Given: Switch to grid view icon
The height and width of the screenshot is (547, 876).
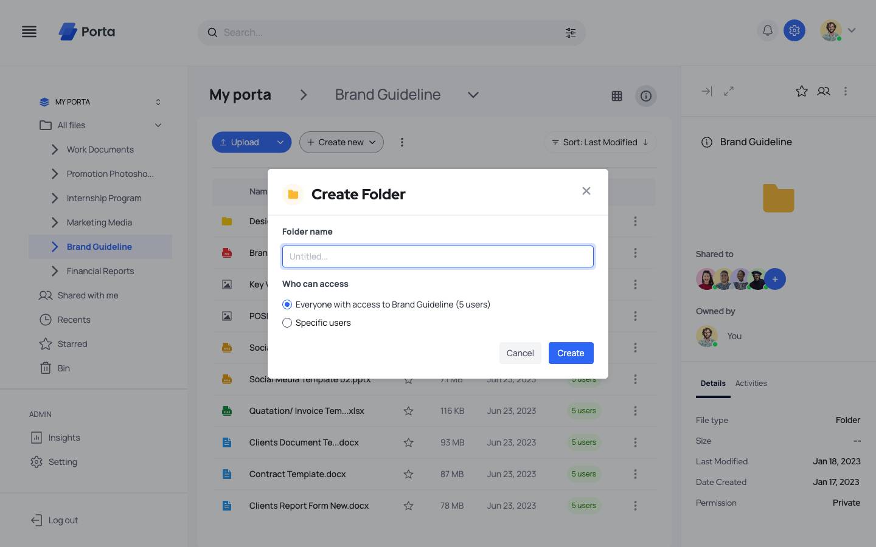Looking at the screenshot, I should pos(617,96).
